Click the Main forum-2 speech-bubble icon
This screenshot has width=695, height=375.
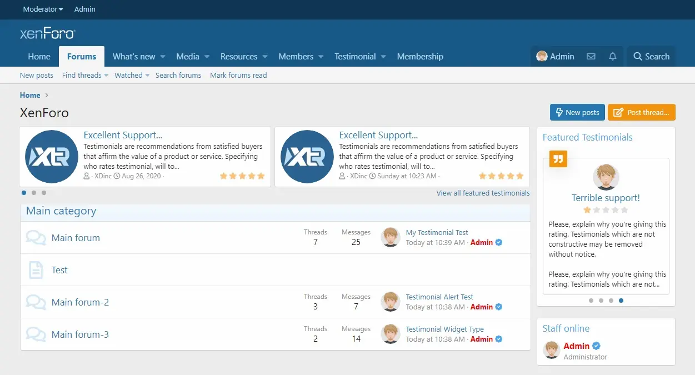point(36,302)
